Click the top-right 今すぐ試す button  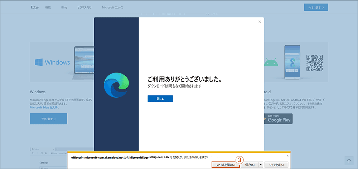(316, 7)
